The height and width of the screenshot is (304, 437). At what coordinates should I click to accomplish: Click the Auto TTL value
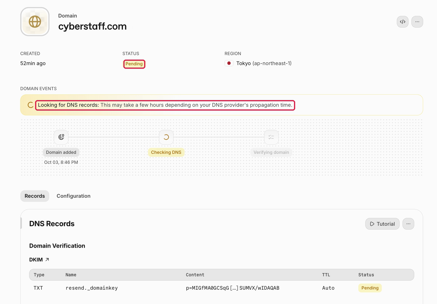coord(328,288)
